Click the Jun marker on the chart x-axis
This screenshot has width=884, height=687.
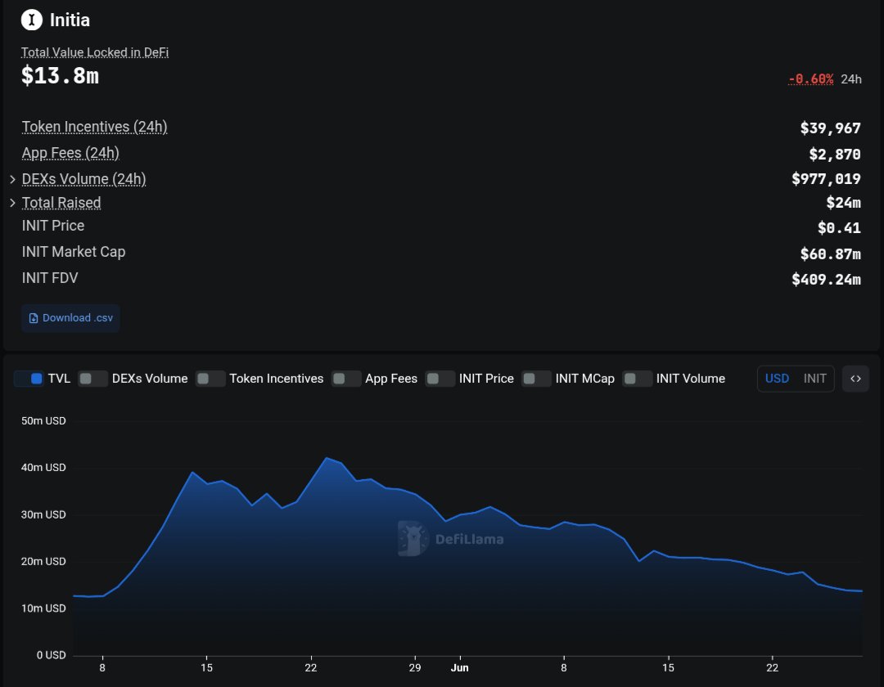[x=459, y=668]
